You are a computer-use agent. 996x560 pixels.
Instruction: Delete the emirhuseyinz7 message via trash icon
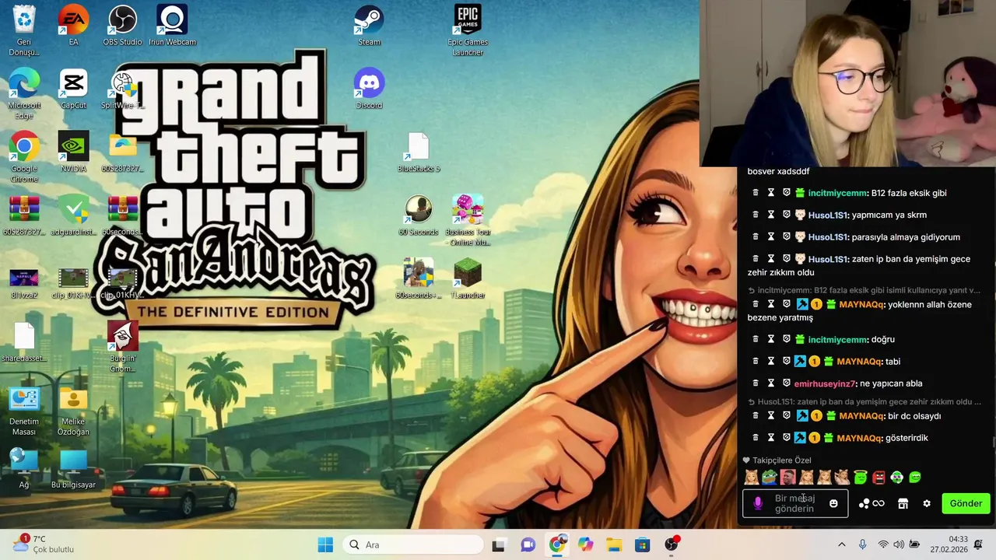click(755, 383)
